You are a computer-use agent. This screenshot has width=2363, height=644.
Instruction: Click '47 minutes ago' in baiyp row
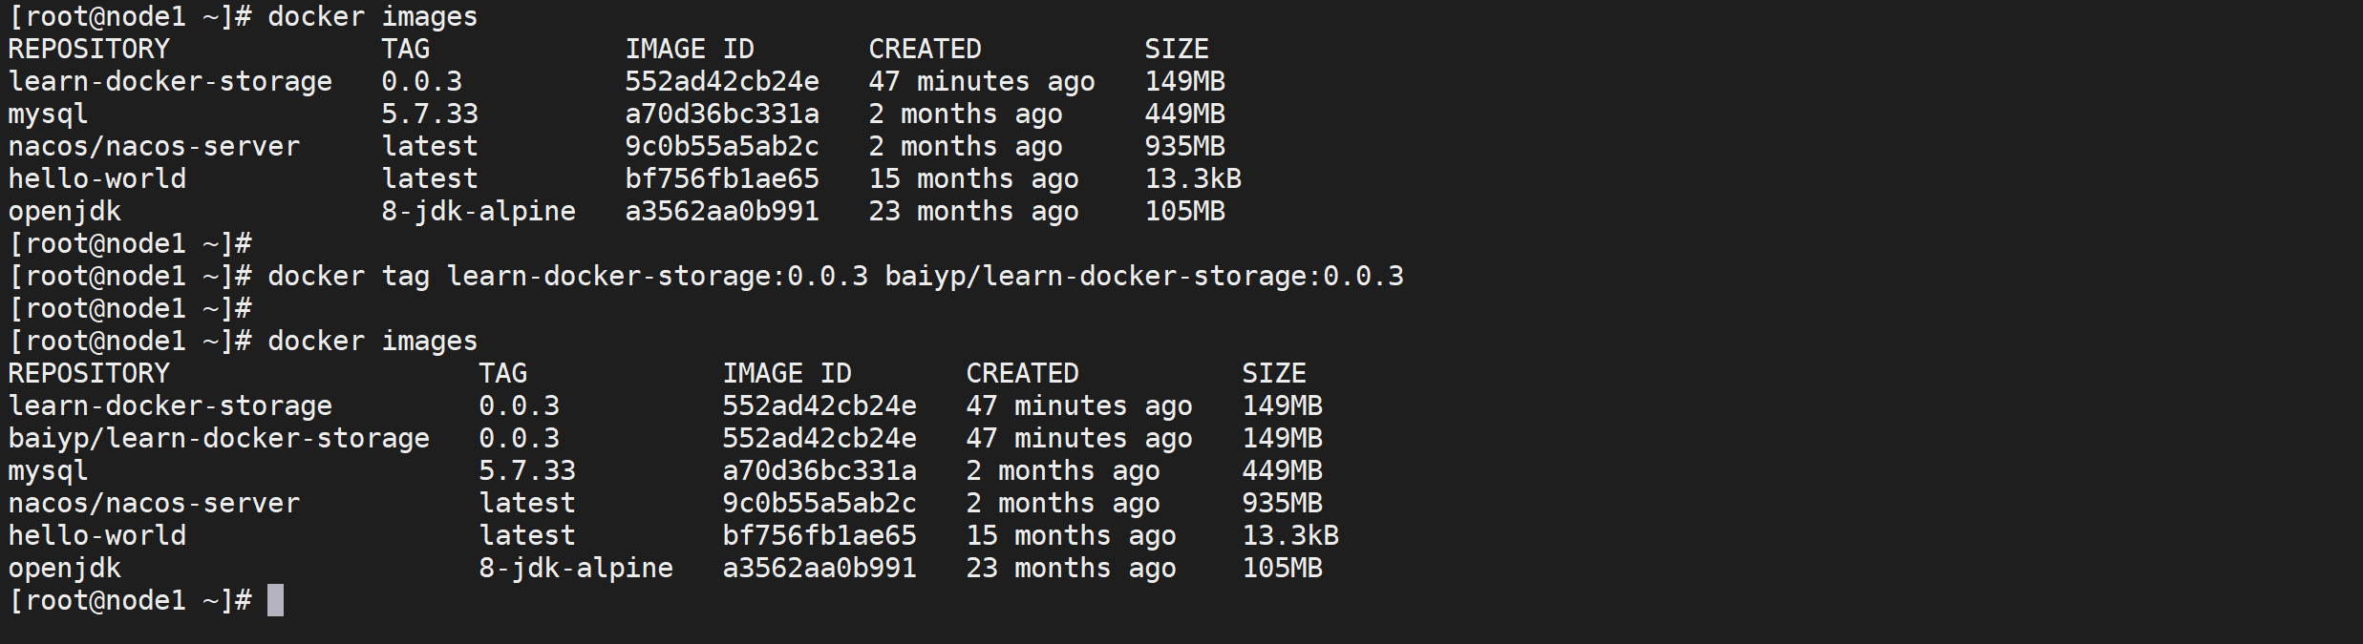tap(1079, 439)
